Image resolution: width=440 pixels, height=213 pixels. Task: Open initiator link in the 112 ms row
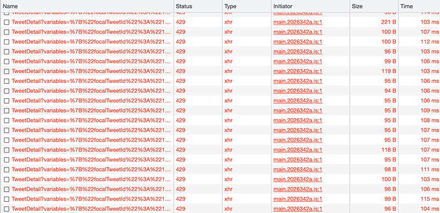click(298, 42)
